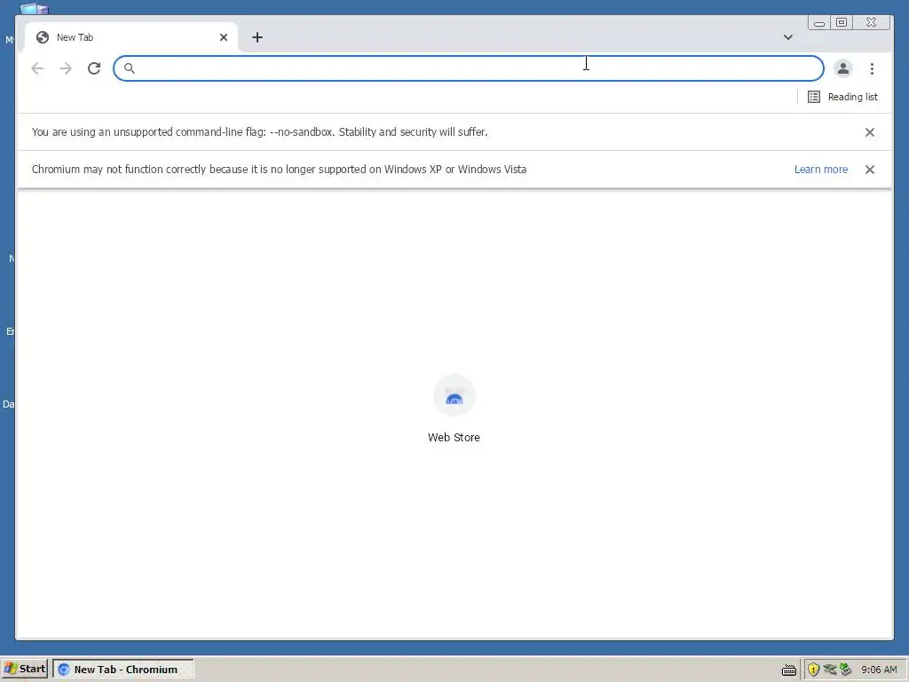Minimize the Chromium window
This screenshot has height=682, width=909.
(819, 22)
